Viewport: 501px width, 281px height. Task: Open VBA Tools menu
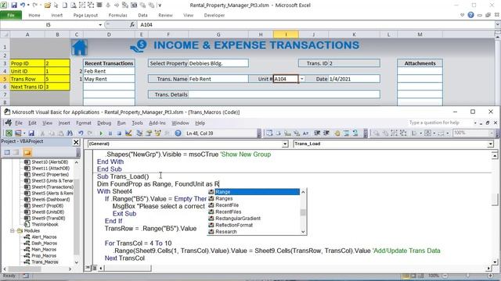pyautogui.click(x=138, y=123)
